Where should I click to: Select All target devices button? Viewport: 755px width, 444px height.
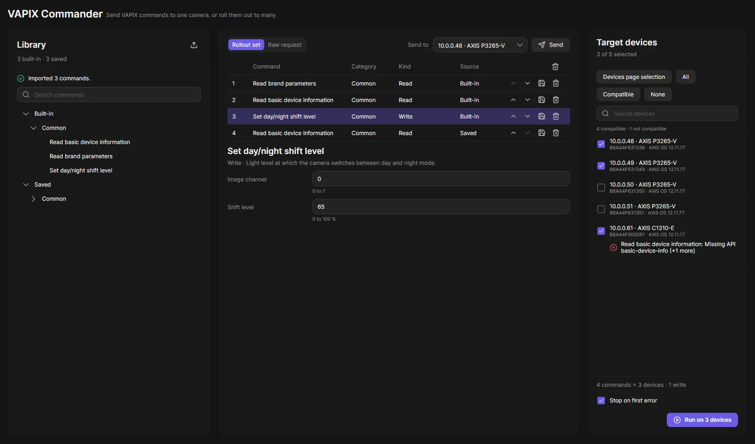click(x=685, y=77)
